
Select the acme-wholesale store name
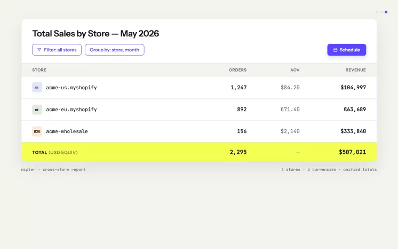point(67,131)
